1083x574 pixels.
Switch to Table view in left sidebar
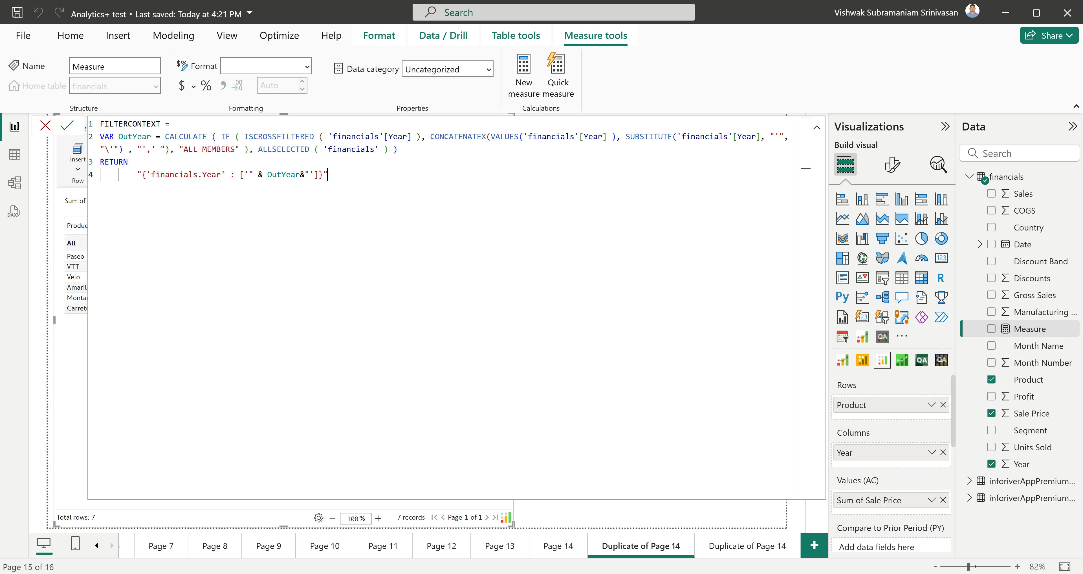click(14, 155)
